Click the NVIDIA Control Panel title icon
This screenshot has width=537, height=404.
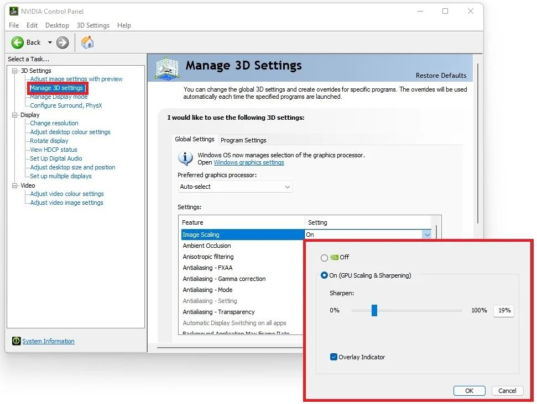[14, 11]
